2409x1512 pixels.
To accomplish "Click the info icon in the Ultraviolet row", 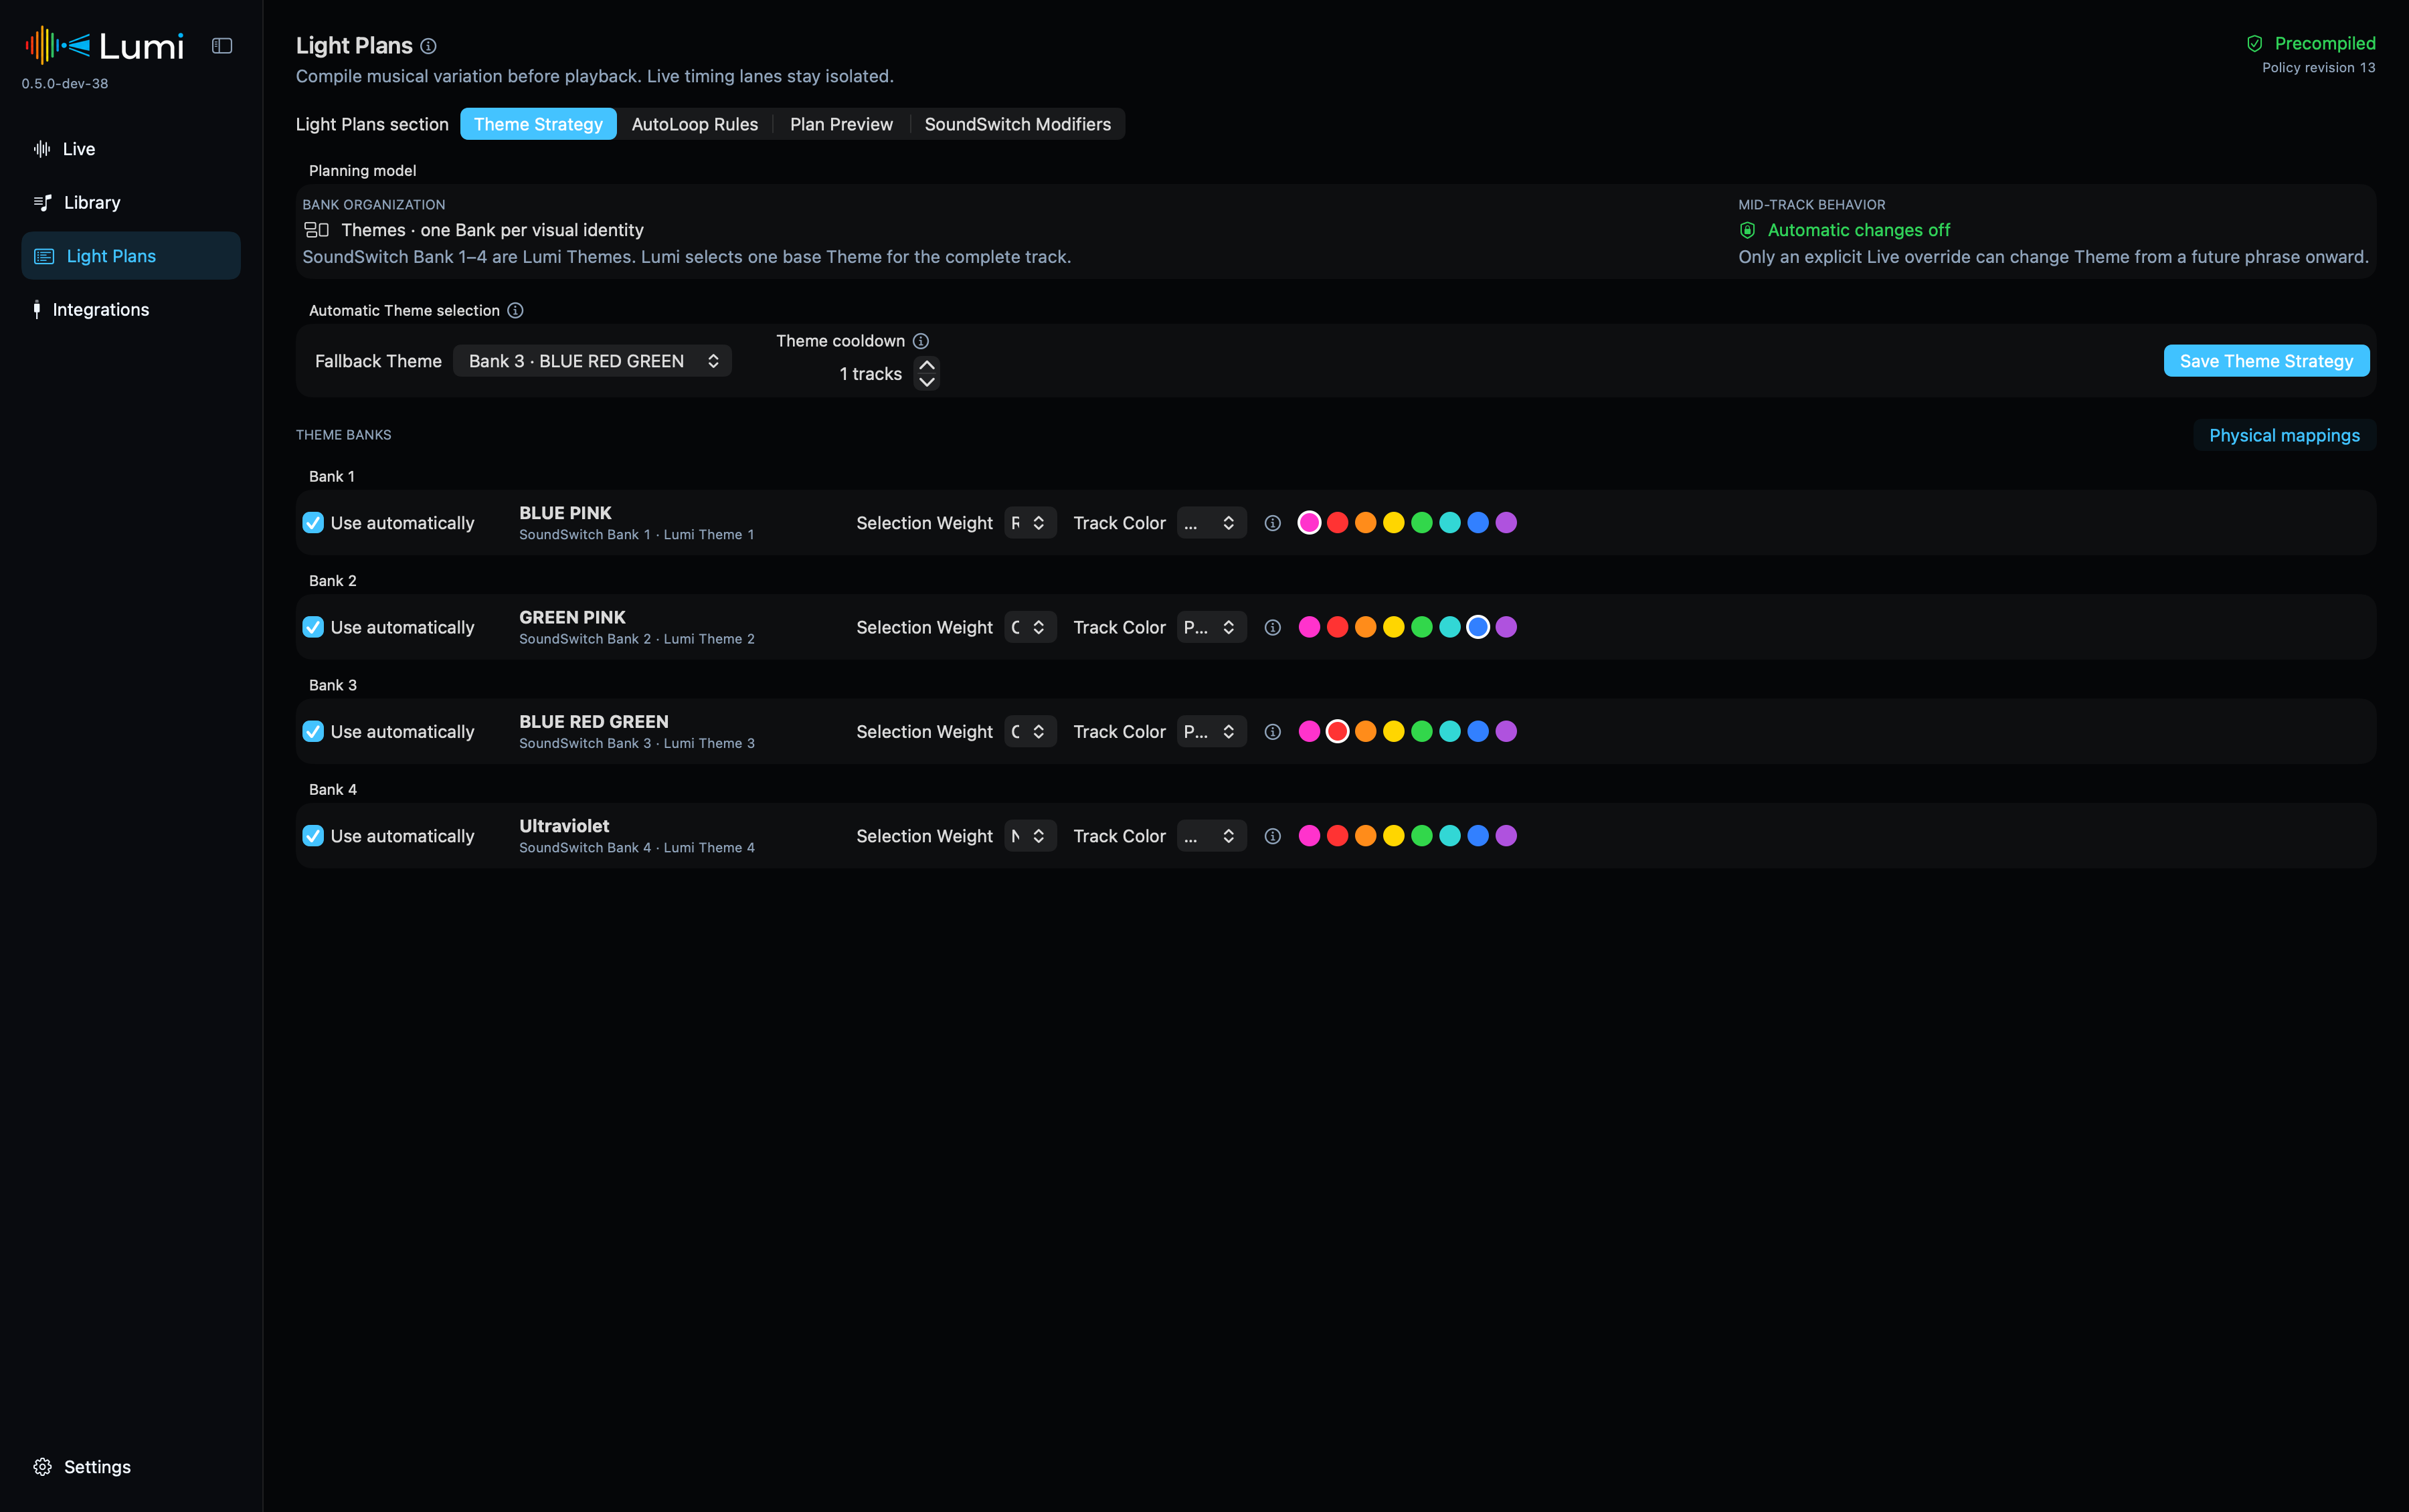I will pyautogui.click(x=1272, y=836).
